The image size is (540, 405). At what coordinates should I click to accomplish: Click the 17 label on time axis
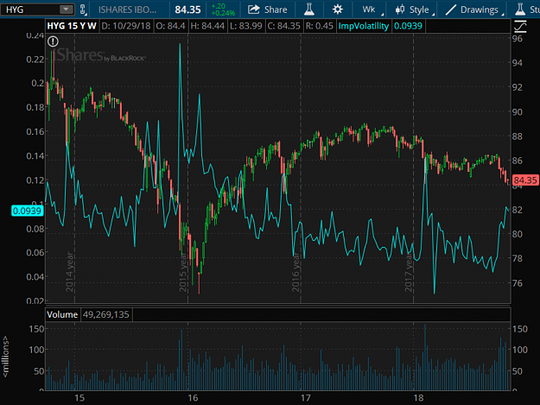[306, 398]
